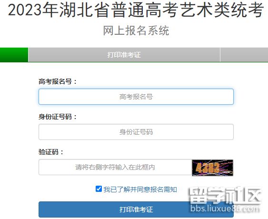Image resolution: width=268 pixels, height=219 pixels.
Task: Open the bbs.liuxue86.com watermark link
Action: (225, 209)
